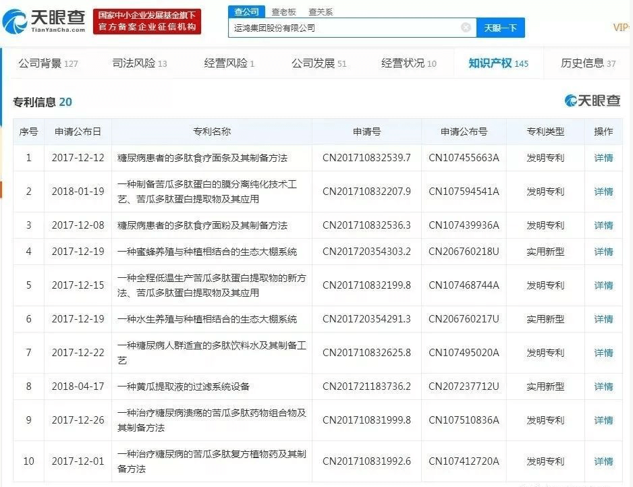Switch to the 查老板 search tab
Screen dimensions: 633x487
click(283, 11)
